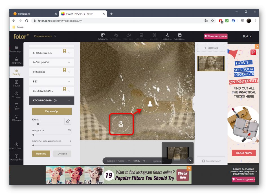Image resolution: width=268 pixels, height=194 pixels.
Task: Close the Lumpics.ru tab
Action: click(x=56, y=14)
